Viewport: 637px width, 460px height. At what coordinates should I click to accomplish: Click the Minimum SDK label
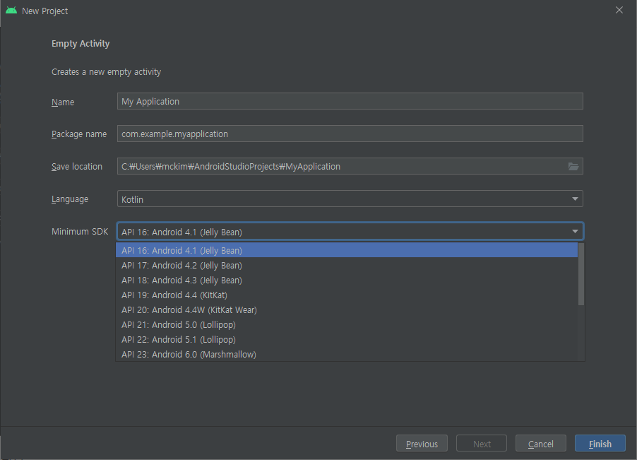click(80, 232)
